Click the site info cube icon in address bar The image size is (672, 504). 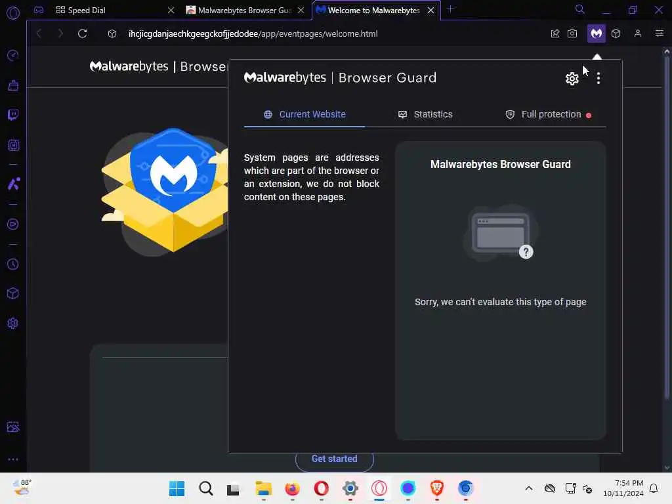click(112, 33)
